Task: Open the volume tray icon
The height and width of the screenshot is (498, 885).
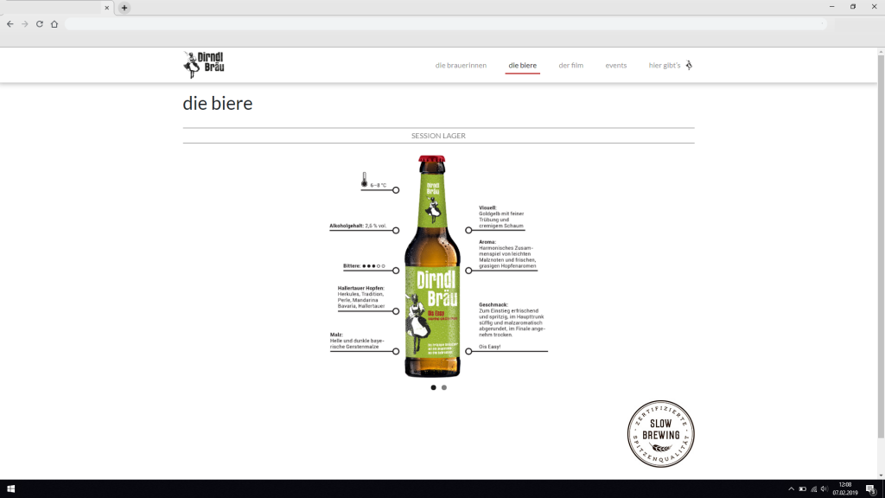Action: (x=824, y=489)
